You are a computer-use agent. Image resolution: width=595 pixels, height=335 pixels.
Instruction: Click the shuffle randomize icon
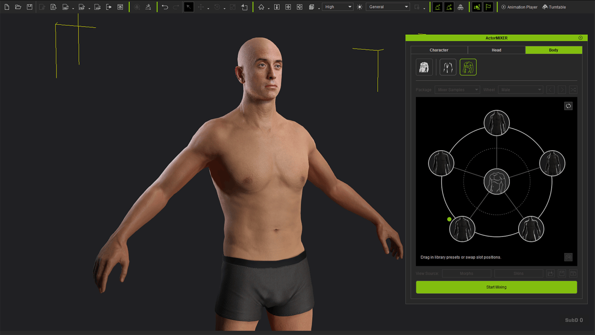573,90
